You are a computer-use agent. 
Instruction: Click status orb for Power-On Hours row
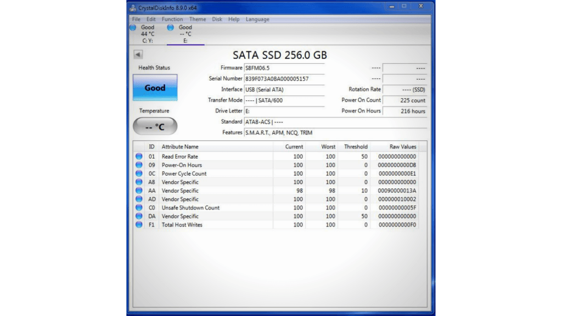139,165
